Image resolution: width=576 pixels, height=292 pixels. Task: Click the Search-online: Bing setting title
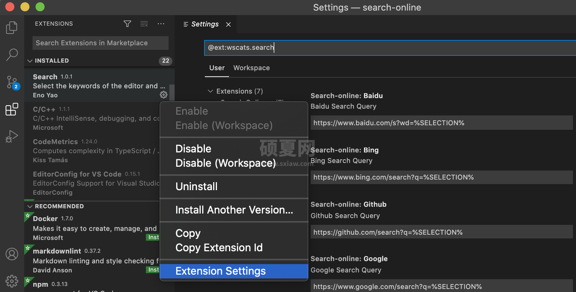(x=345, y=150)
